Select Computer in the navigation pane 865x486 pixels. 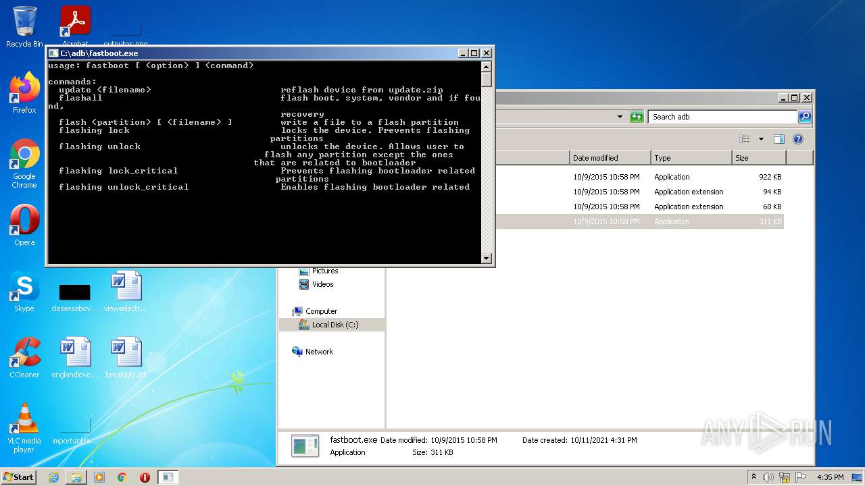[321, 311]
